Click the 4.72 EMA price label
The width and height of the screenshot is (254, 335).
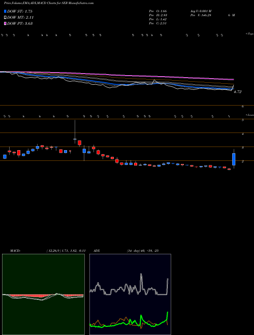pos(238,92)
